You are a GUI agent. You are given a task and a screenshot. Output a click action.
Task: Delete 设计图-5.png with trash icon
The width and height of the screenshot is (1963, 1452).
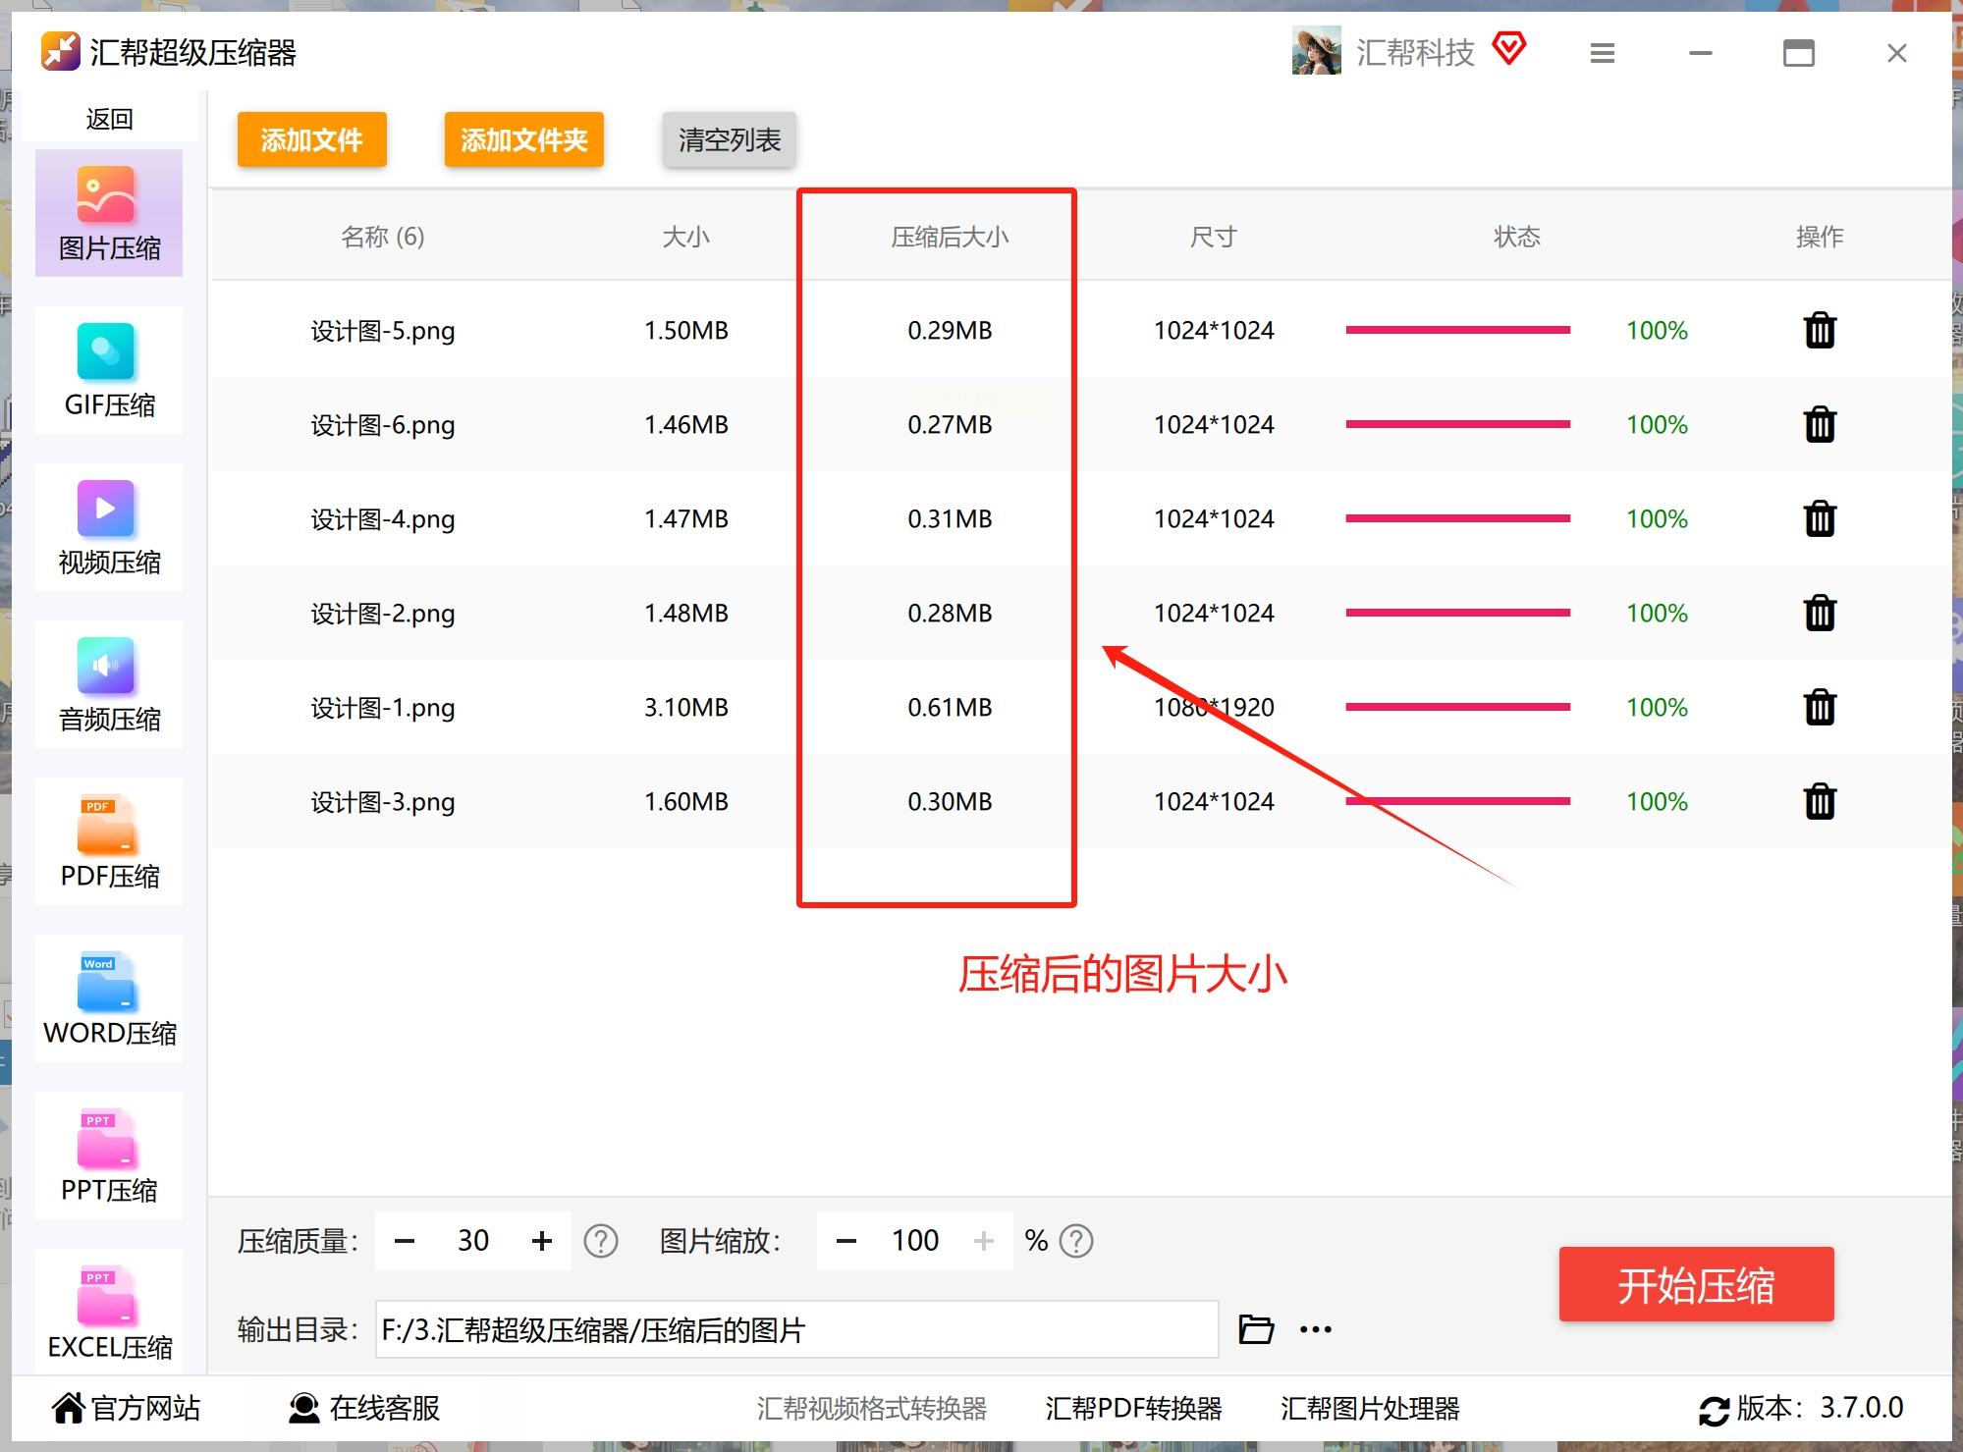coord(1819,331)
